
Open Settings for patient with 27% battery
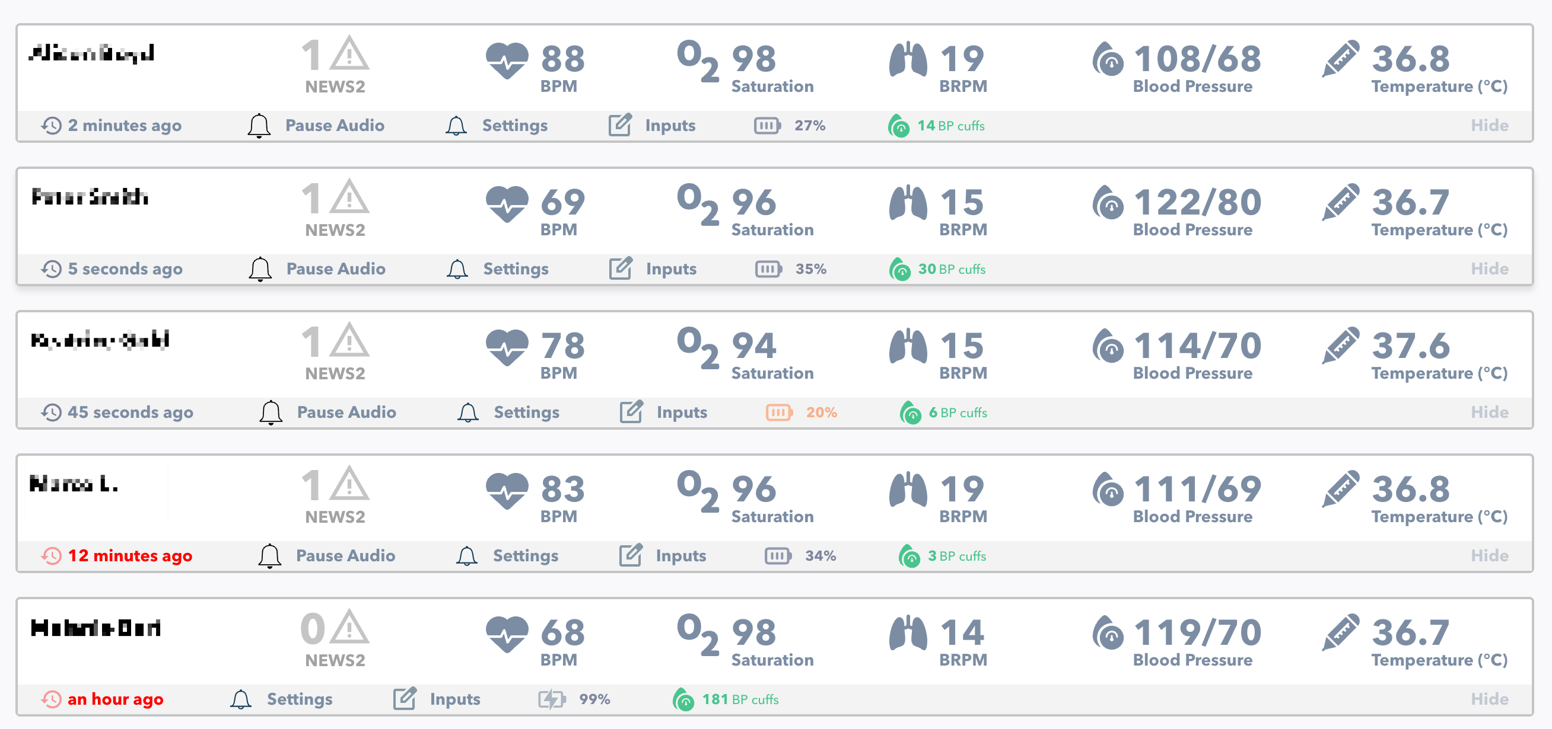click(514, 125)
